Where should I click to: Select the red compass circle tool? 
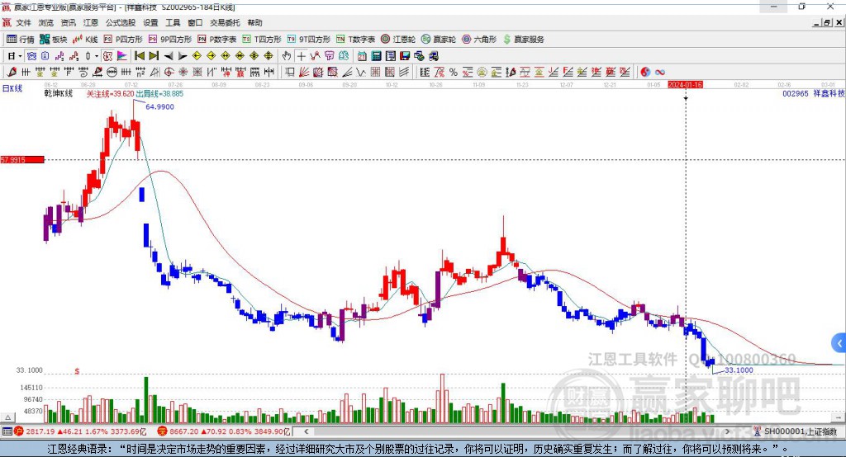[x=169, y=72]
